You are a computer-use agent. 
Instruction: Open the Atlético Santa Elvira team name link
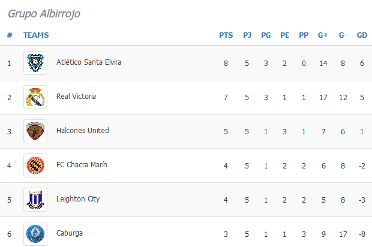(89, 62)
